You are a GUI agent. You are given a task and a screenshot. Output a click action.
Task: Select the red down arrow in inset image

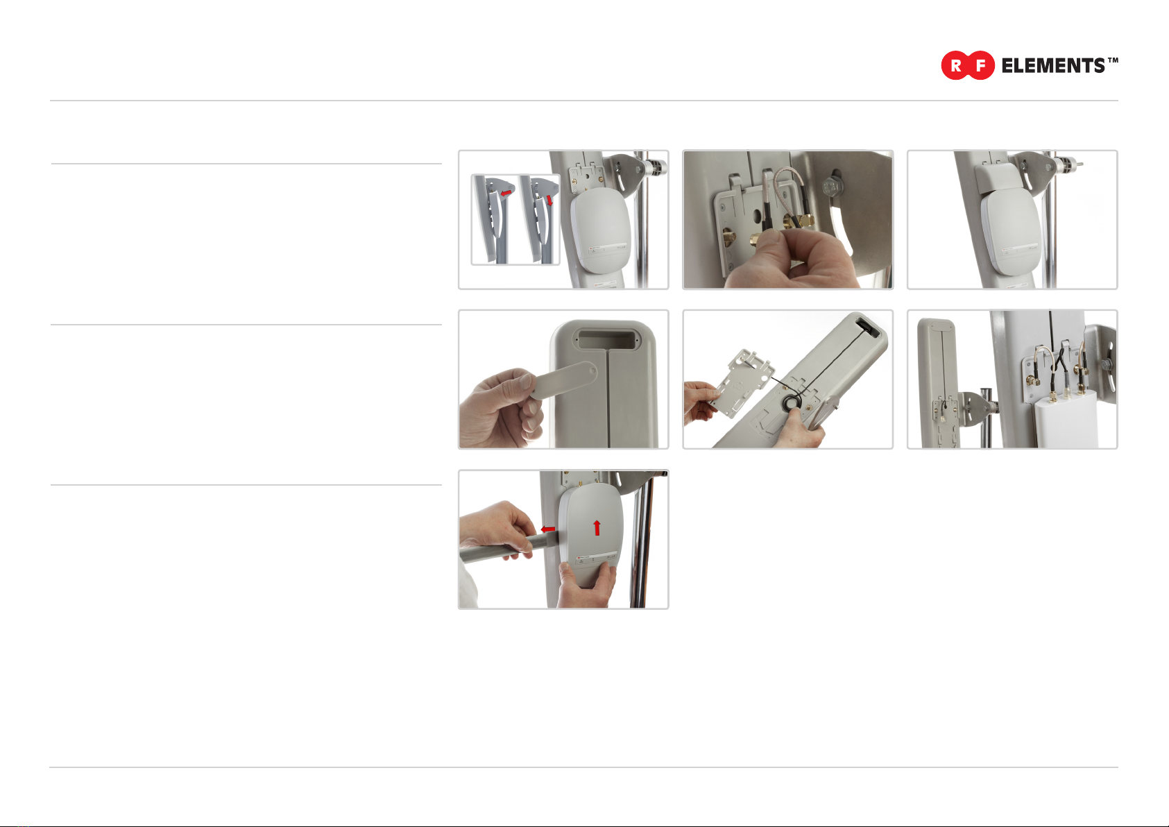(x=550, y=200)
